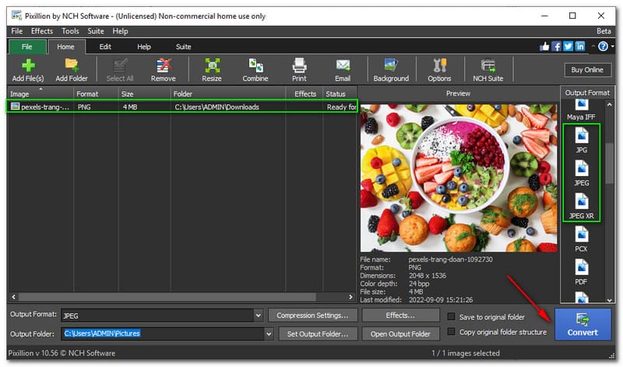This screenshot has height=367, width=623.
Task: Open the Resize tool
Action: [x=212, y=69]
